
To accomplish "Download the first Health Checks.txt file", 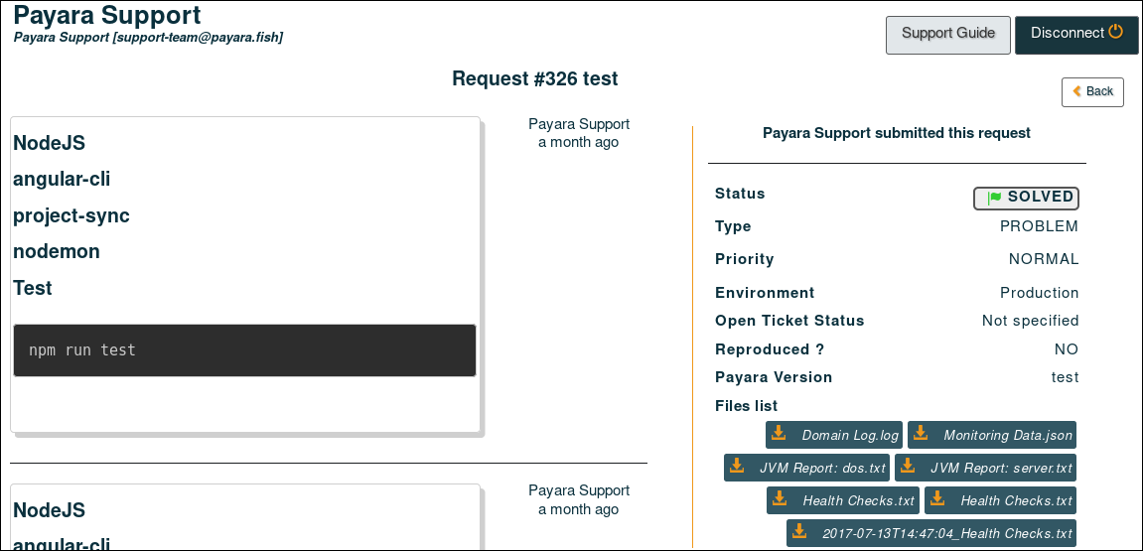I will [x=843, y=500].
